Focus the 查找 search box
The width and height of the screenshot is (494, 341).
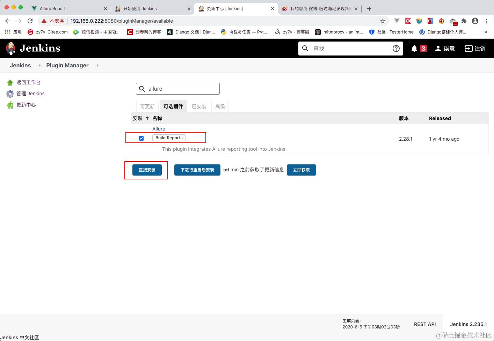(351, 49)
